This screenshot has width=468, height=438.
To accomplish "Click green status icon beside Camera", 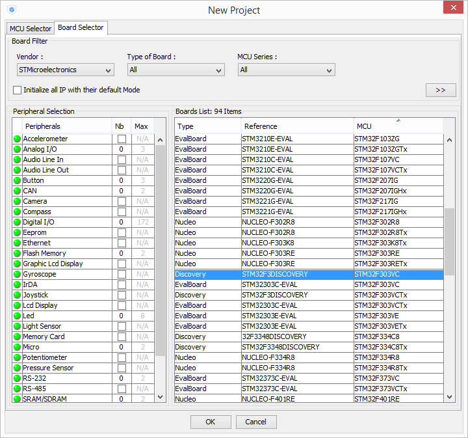I will click(18, 201).
